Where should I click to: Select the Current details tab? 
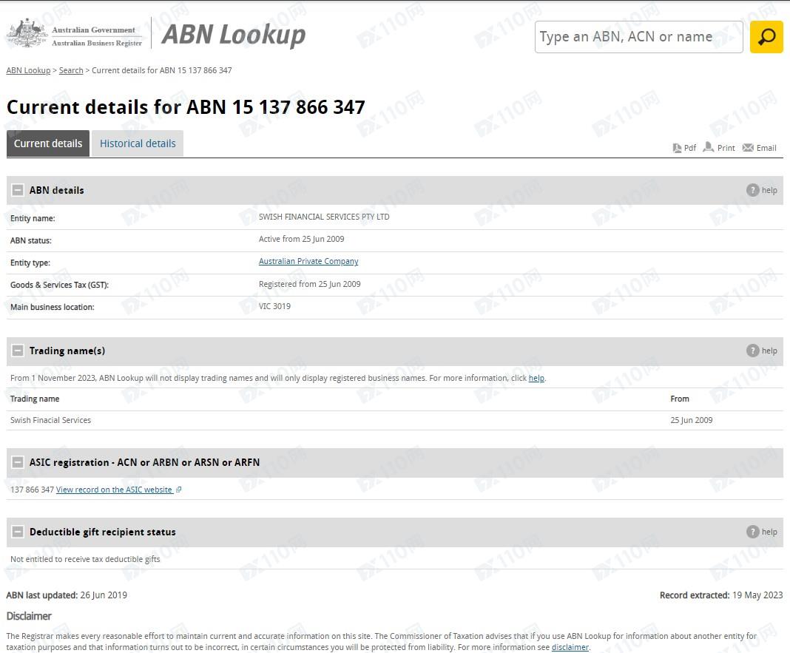[x=48, y=143]
